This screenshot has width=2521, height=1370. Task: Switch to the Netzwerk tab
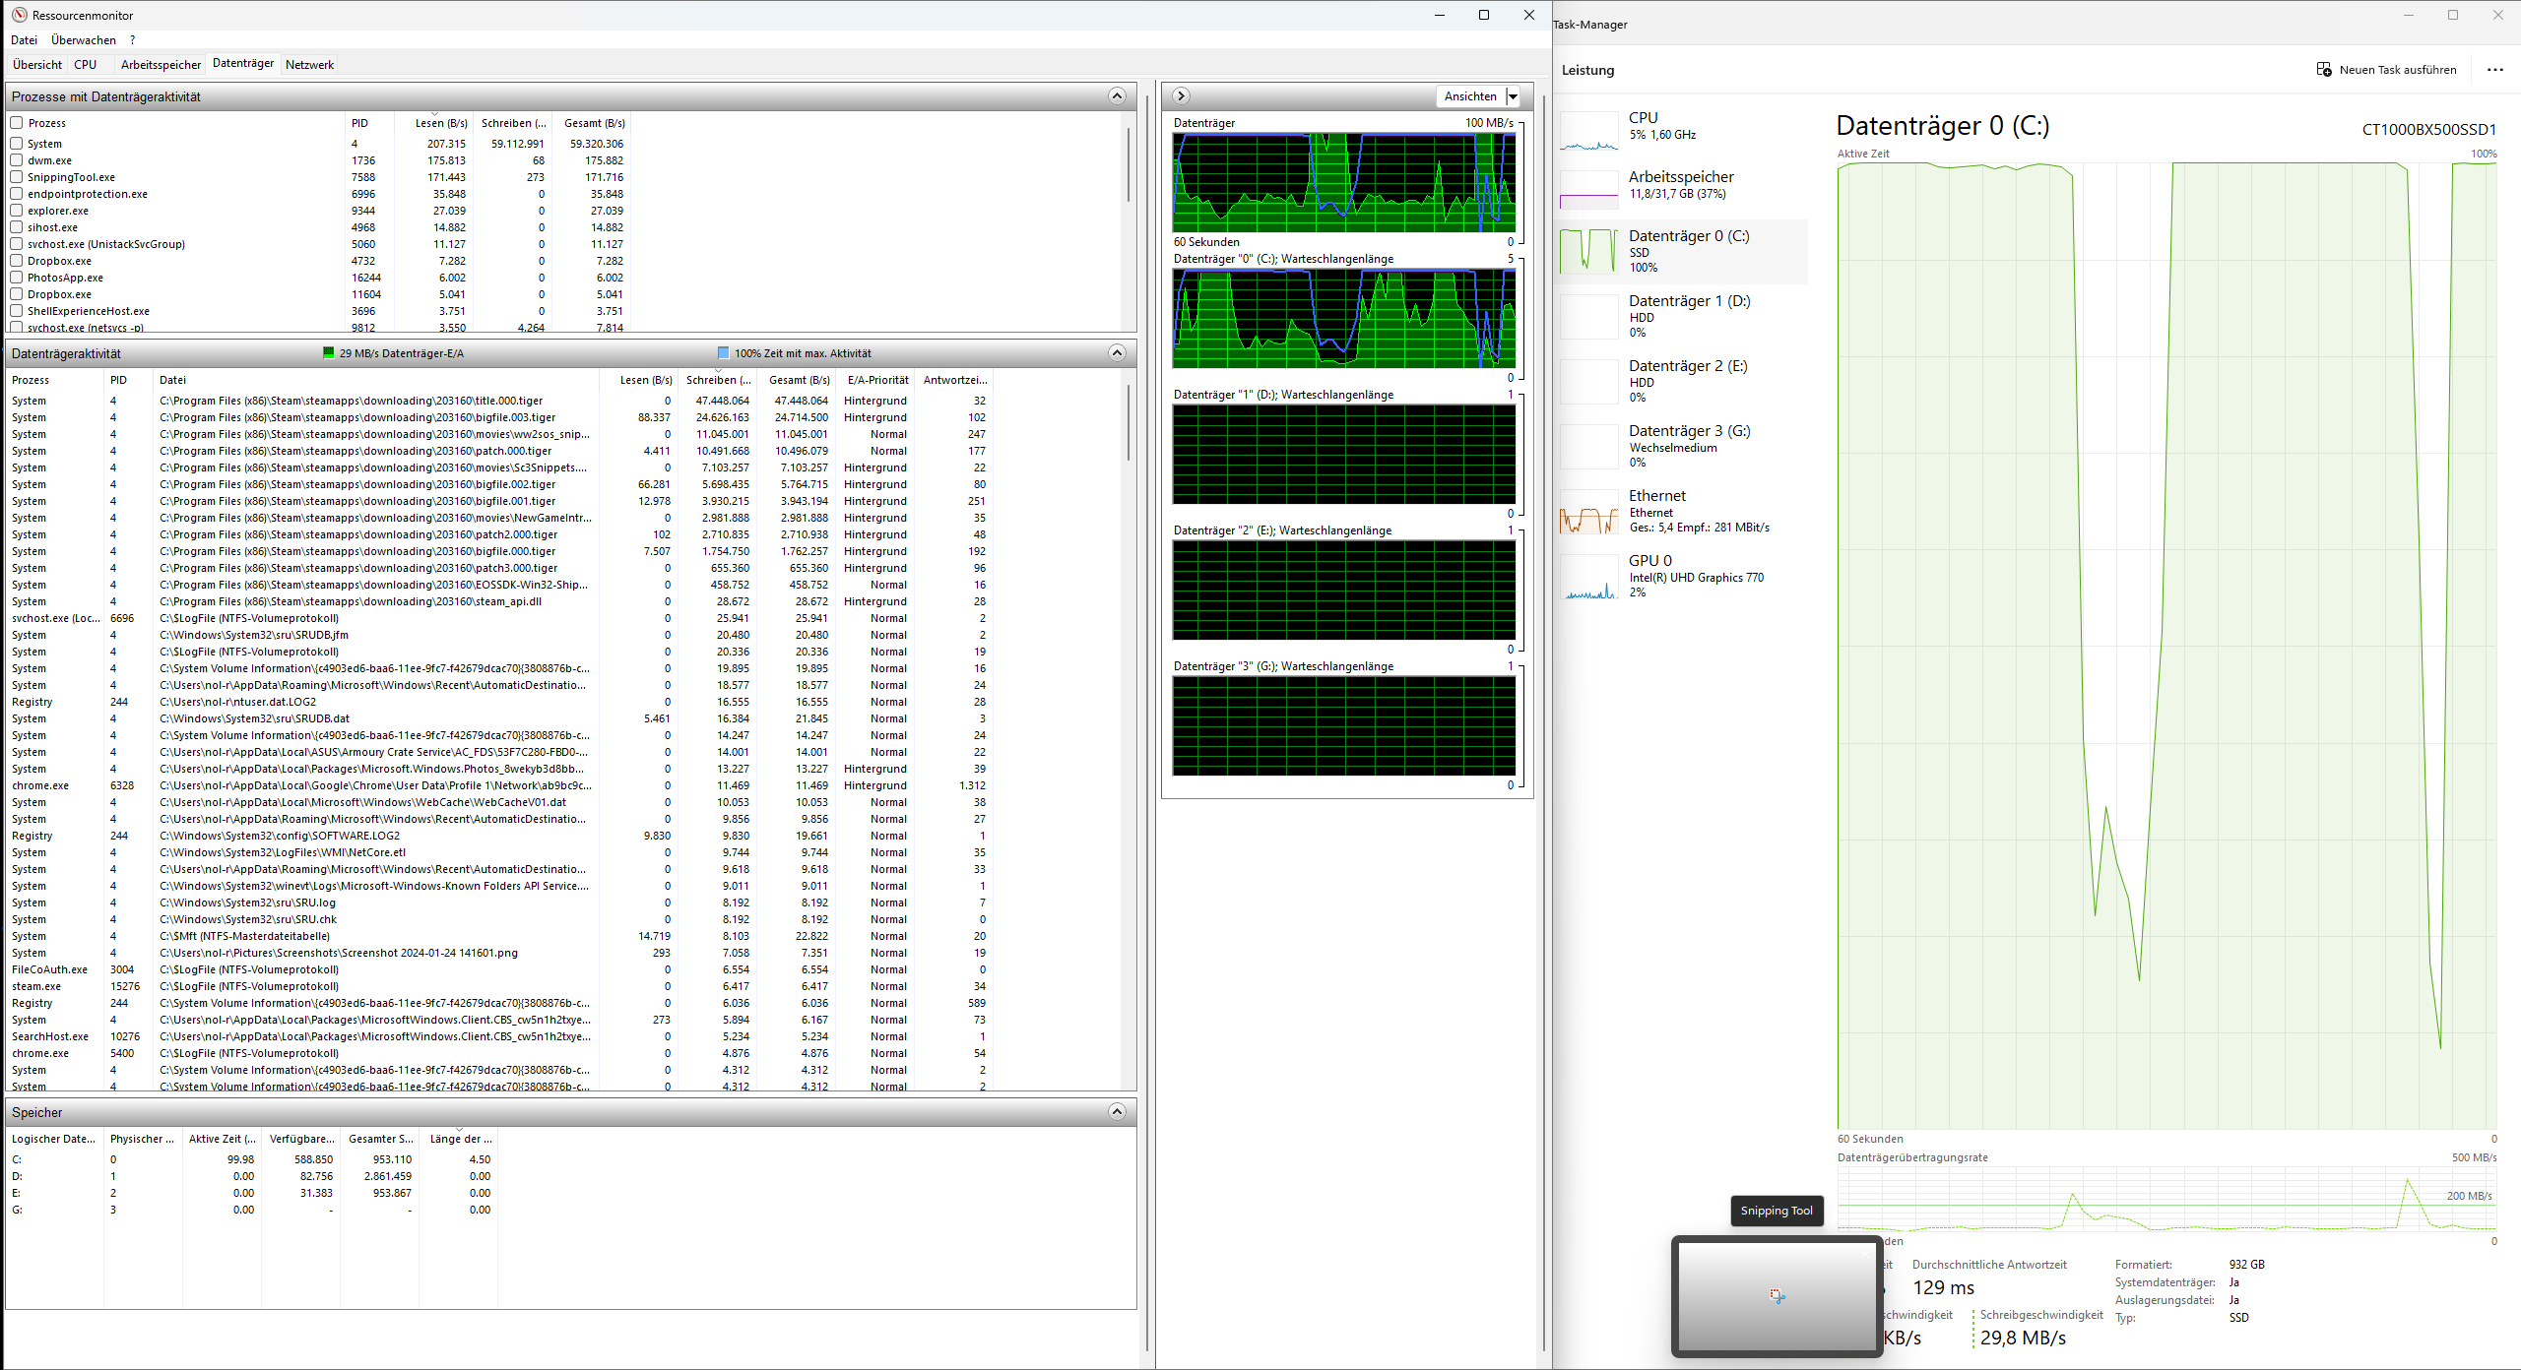point(309,65)
